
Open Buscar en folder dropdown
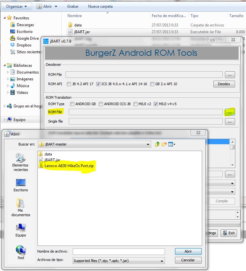point(148,144)
